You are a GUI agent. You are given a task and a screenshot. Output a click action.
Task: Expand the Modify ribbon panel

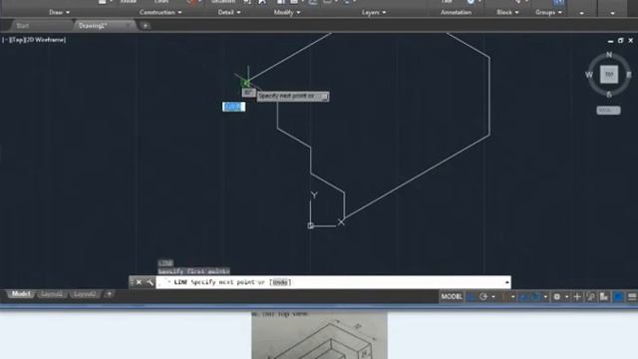point(287,12)
